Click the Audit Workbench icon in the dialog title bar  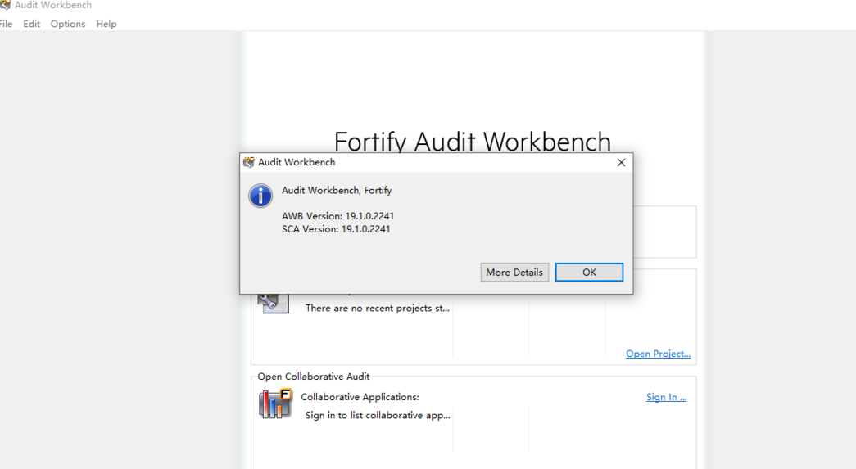pyautogui.click(x=249, y=163)
